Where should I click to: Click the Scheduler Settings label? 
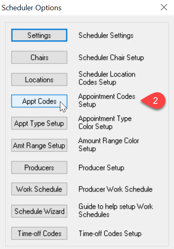(x=106, y=35)
